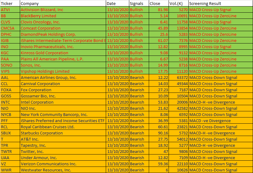Click the Westwater Resources, Inc. cell
This screenshot has width=253, height=173.
(63, 170)
